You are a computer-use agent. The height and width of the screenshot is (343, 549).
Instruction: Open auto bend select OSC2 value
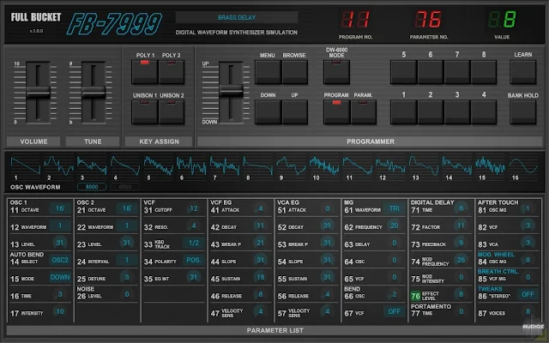(x=60, y=260)
